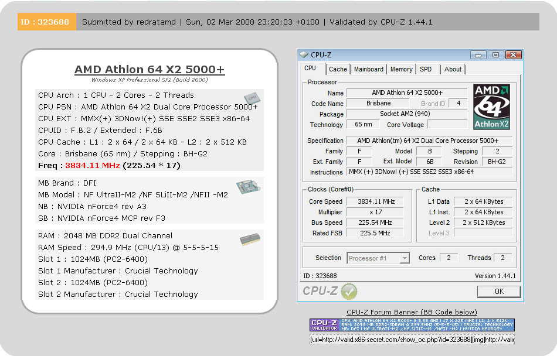Click the L1 Inst. cache value field

pos(484,212)
